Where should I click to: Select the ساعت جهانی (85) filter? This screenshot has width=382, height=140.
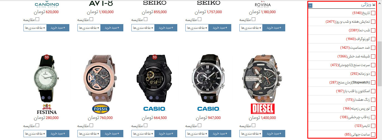tap(373, 134)
